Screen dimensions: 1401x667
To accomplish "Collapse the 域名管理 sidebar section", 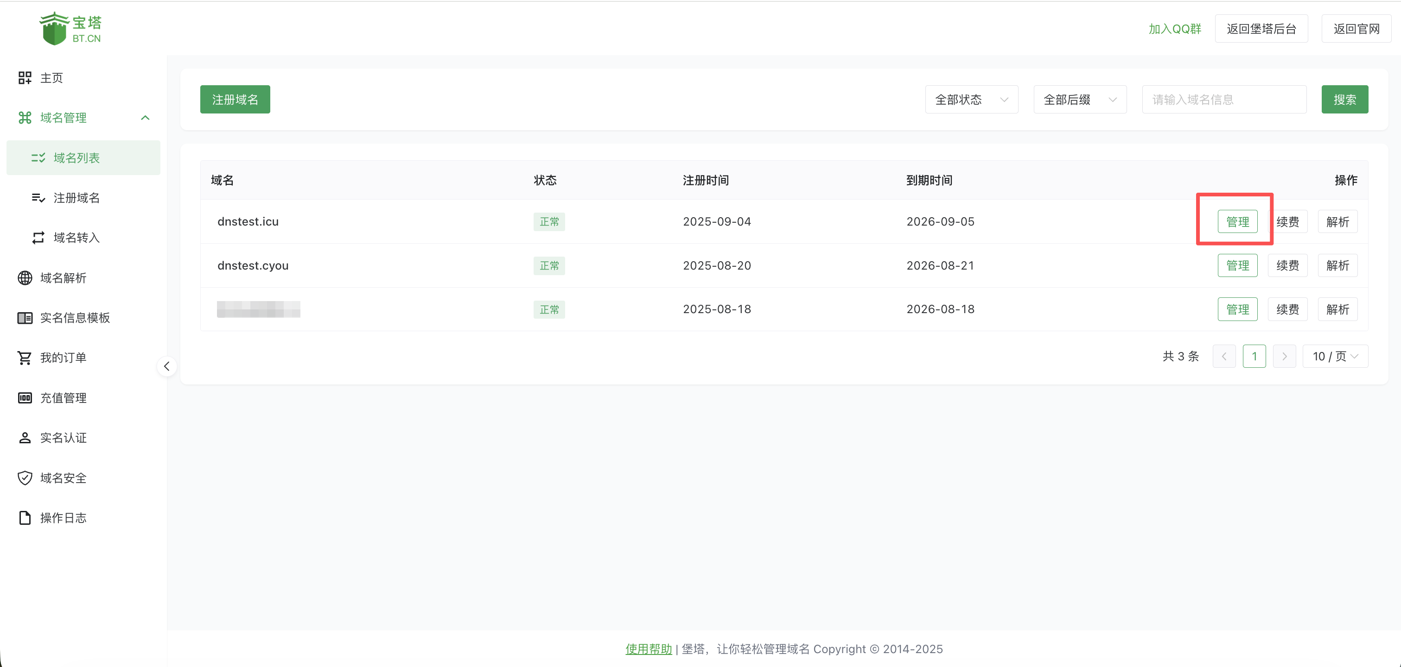I will point(145,117).
